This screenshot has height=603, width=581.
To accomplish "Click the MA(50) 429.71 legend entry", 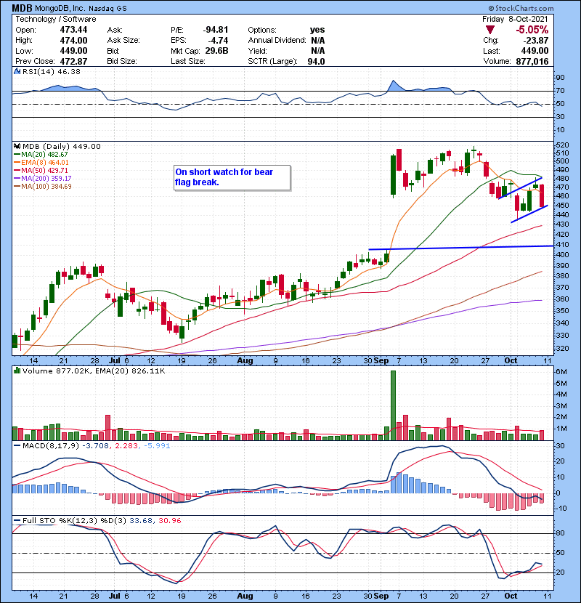I will click(x=41, y=170).
